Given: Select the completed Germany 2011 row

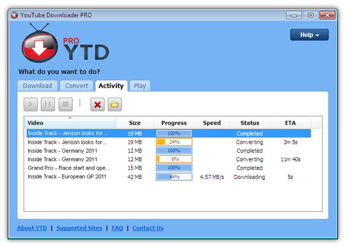Looking at the screenshot, I should tap(169, 151).
